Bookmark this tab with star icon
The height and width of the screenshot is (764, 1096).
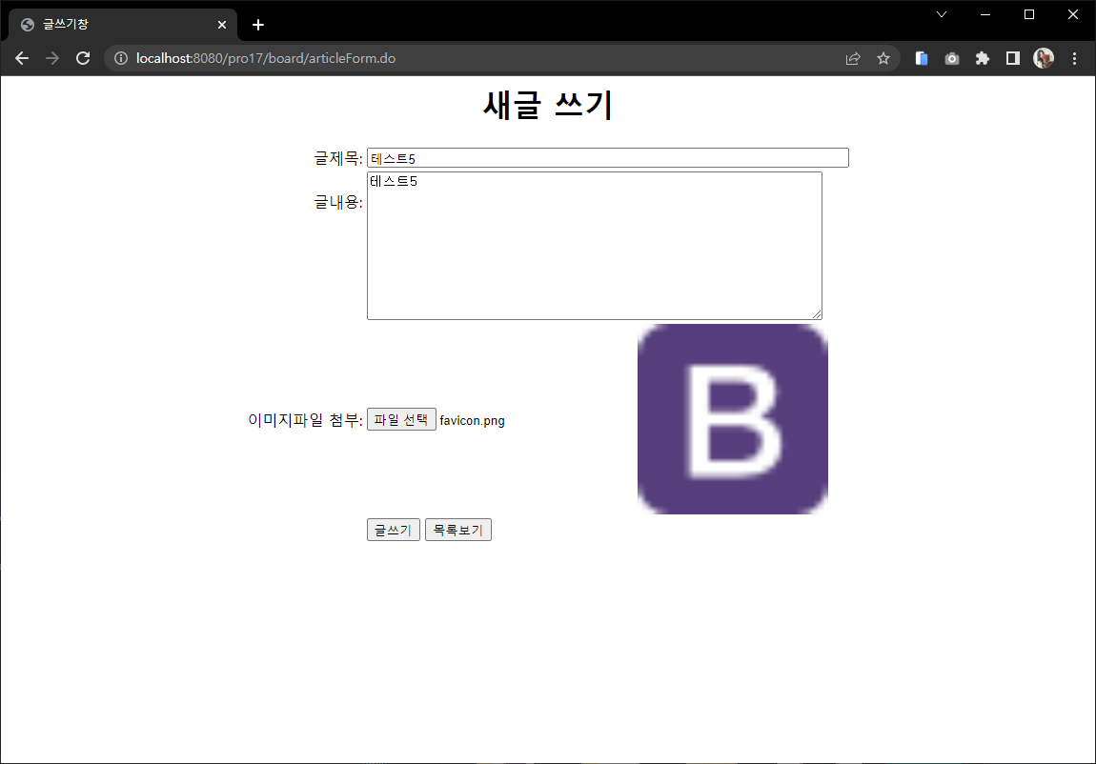pos(883,59)
